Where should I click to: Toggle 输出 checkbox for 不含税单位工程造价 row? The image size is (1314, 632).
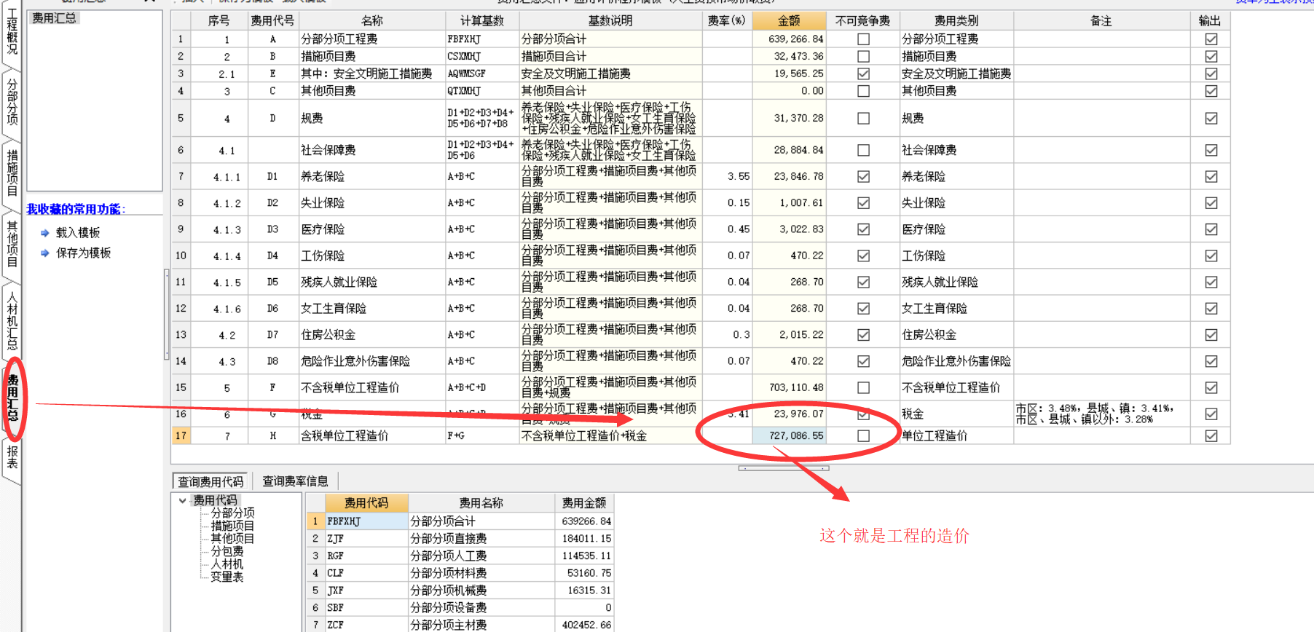tap(1211, 387)
